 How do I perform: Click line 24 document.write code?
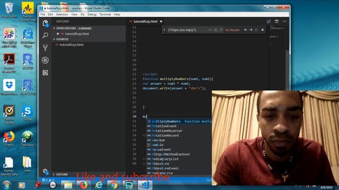[x=174, y=88]
